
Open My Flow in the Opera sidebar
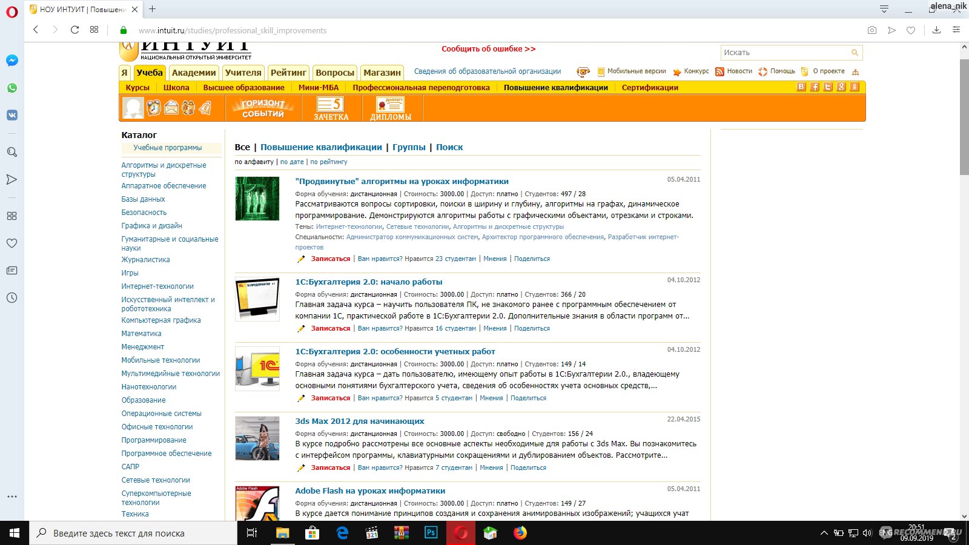[x=12, y=179]
